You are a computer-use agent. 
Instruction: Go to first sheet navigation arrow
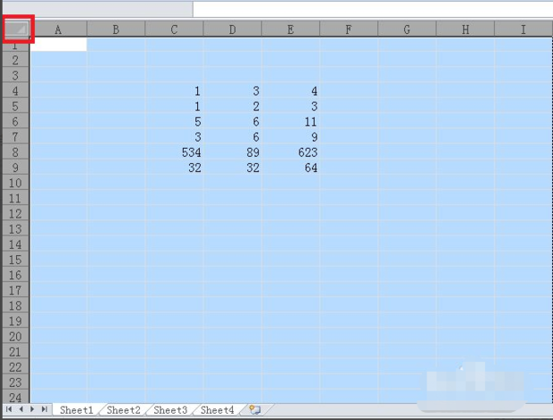[9, 409]
